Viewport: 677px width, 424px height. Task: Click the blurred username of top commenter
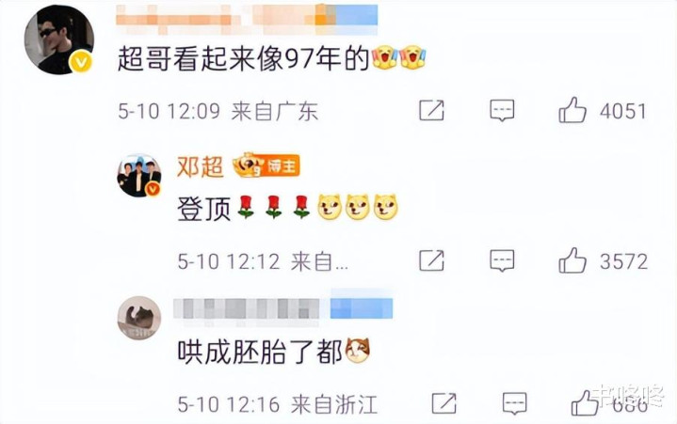[x=247, y=19]
